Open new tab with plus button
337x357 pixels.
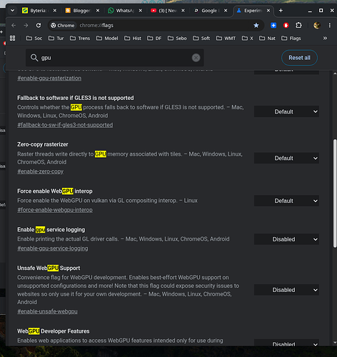pos(281,11)
